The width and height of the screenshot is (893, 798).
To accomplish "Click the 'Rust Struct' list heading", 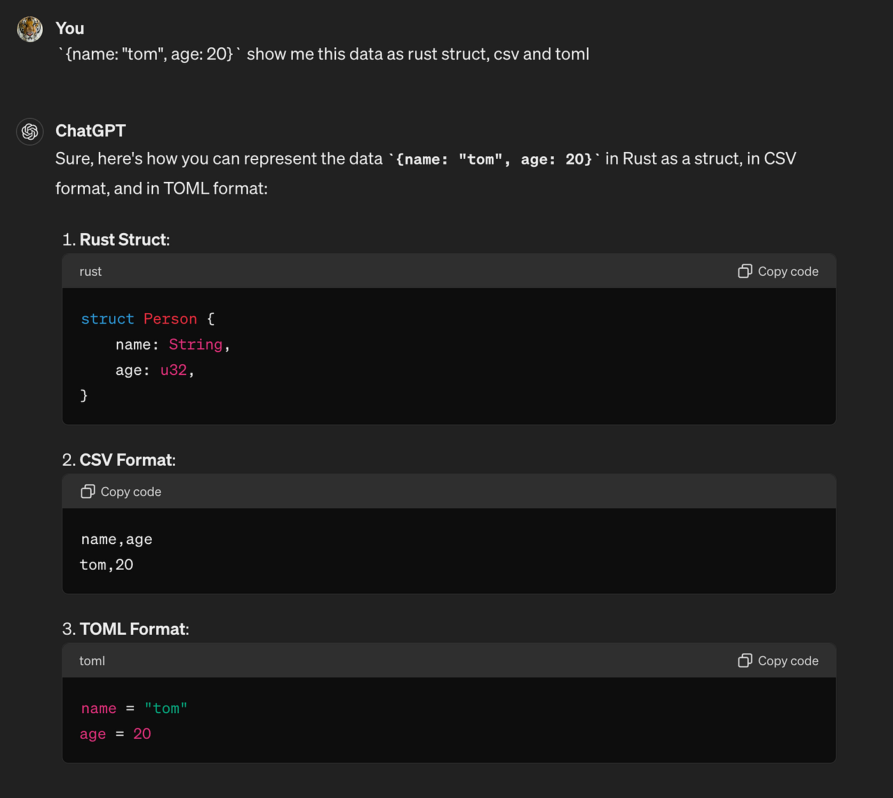I will 124,240.
